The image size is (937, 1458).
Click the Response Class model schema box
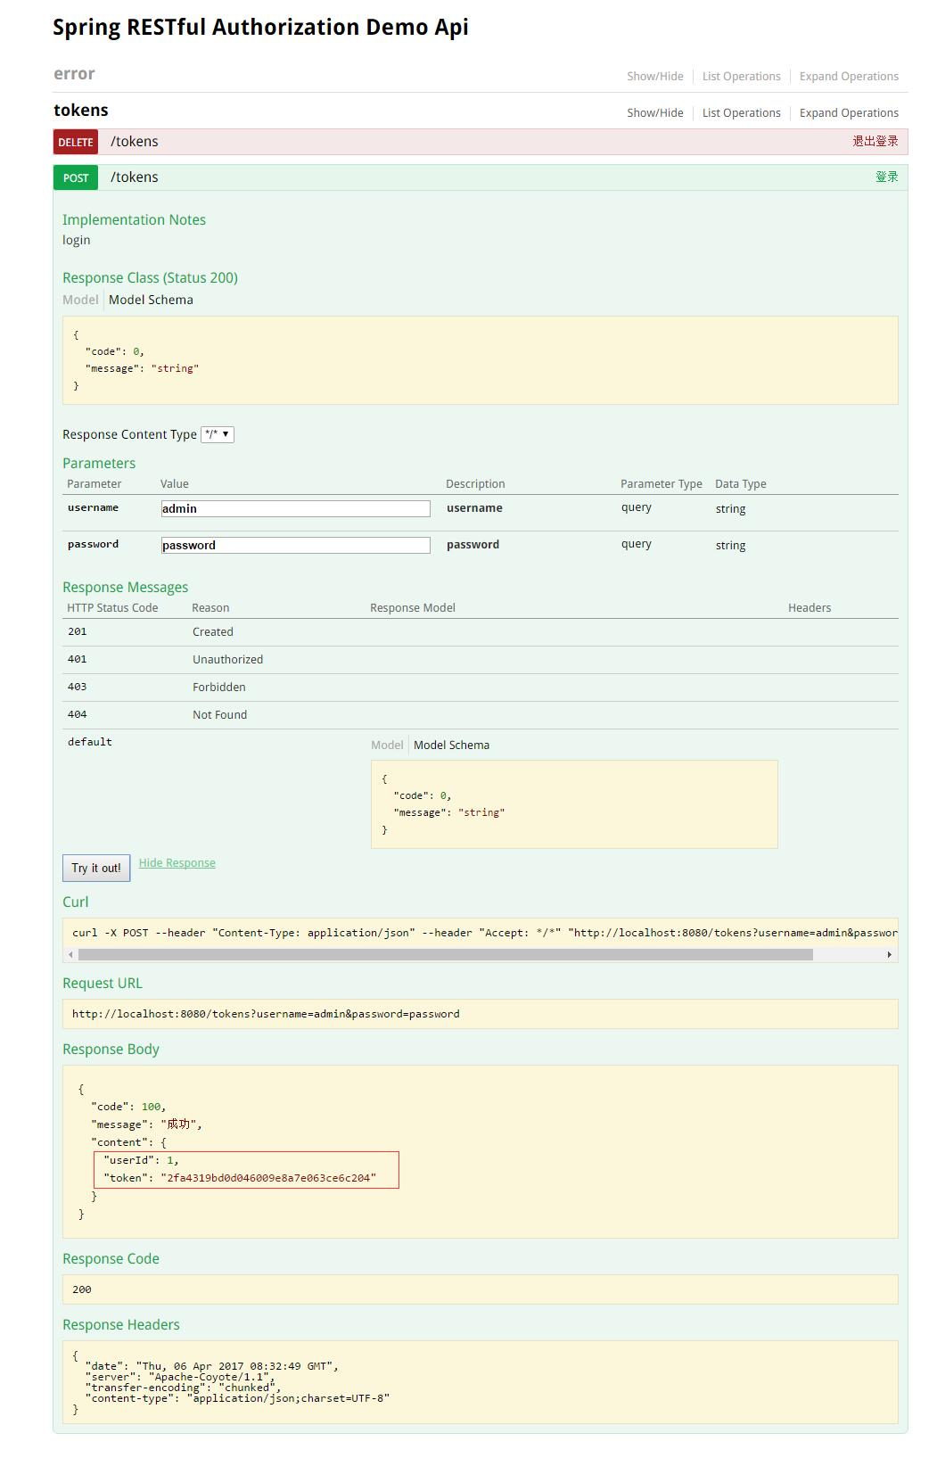(481, 360)
